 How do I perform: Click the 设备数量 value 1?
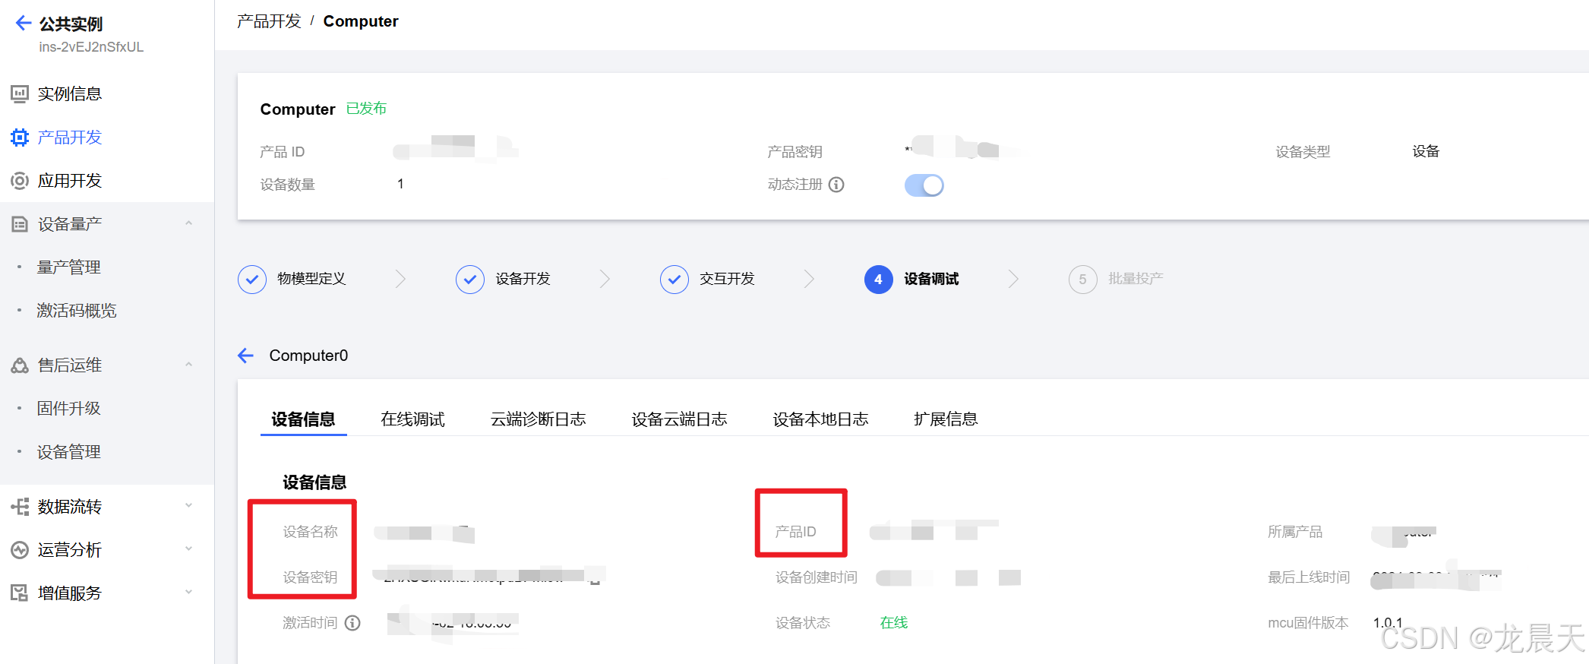(x=400, y=184)
